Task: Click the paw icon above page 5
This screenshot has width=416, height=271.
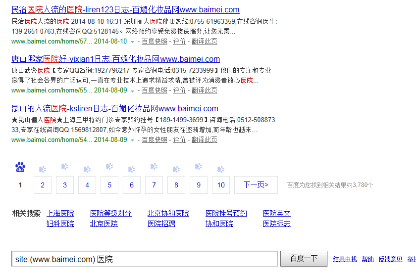Action: coord(109,166)
